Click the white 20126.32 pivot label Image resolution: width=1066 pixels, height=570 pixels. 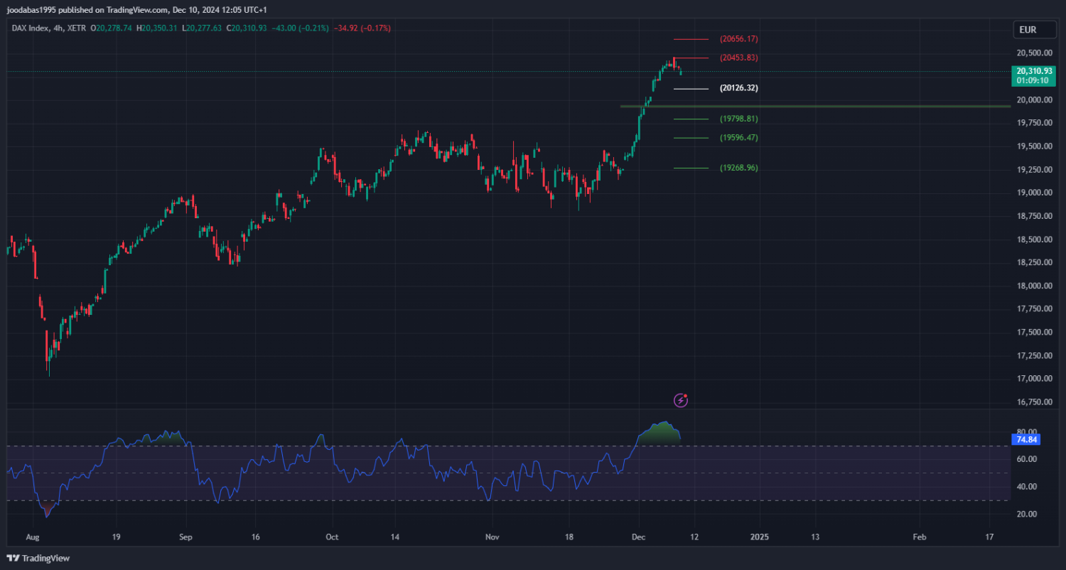[x=738, y=88]
